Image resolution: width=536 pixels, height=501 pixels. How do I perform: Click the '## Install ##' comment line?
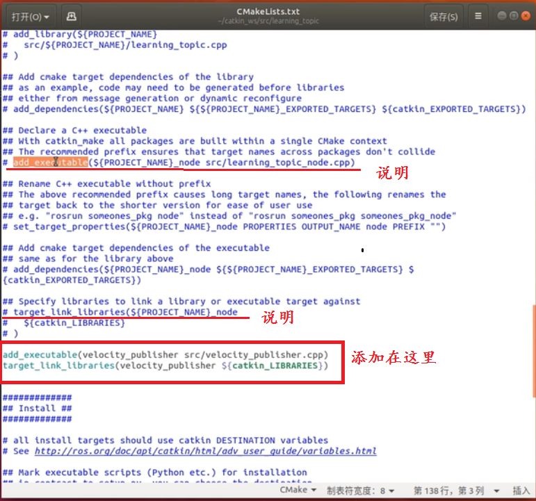point(38,409)
